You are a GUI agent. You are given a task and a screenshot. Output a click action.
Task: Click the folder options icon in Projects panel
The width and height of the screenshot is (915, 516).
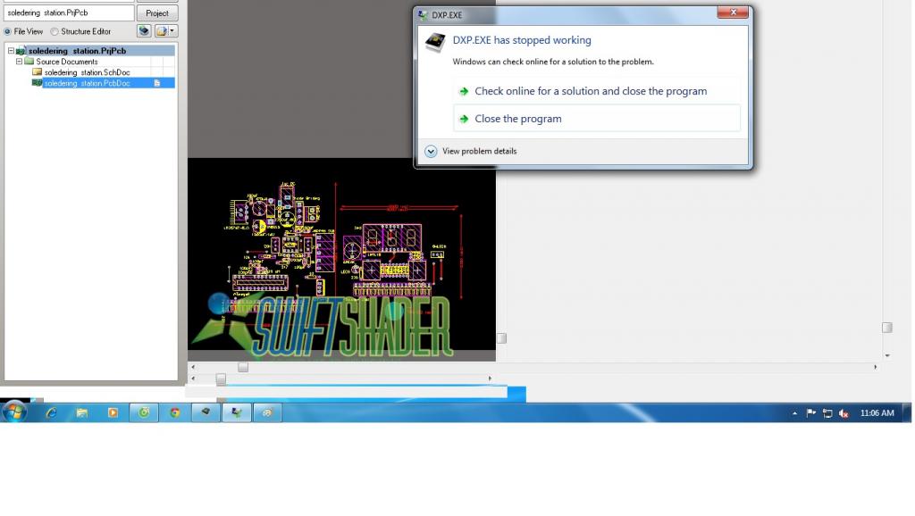[161, 31]
